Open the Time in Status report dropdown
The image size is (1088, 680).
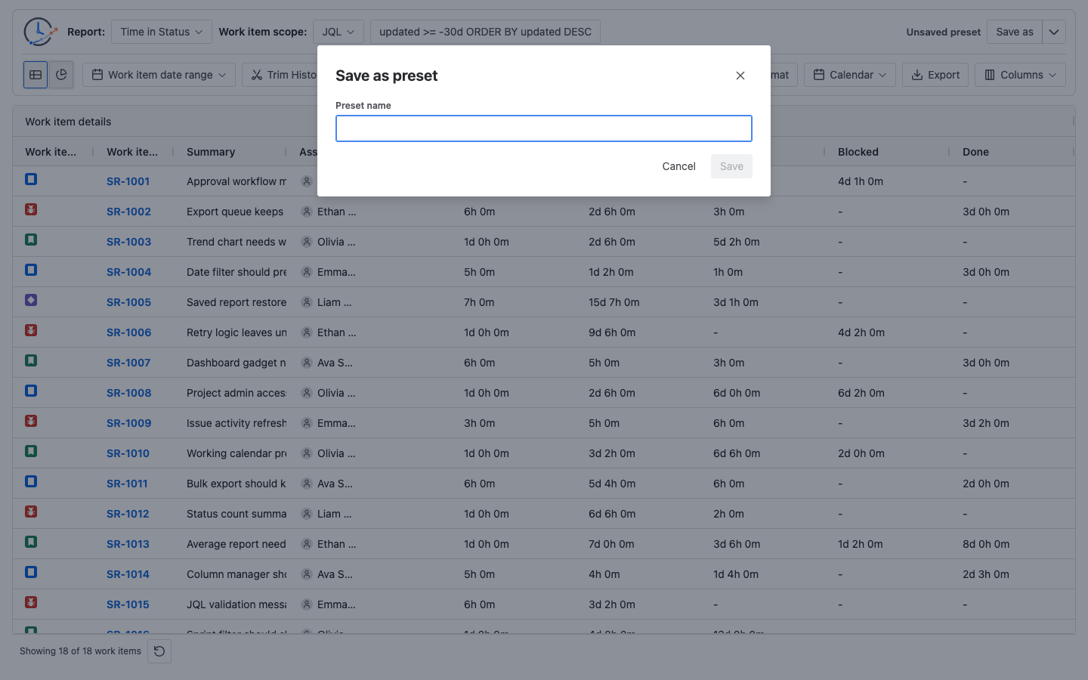(x=162, y=32)
